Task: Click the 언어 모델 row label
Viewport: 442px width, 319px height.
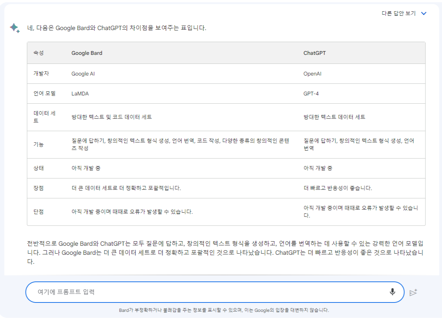Action: [x=44, y=94]
